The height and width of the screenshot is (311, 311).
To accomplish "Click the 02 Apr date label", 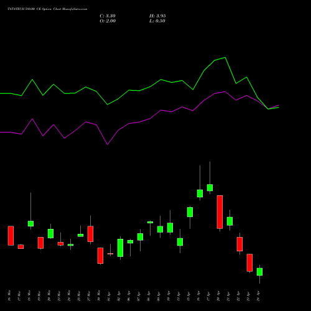I will point(118,296).
